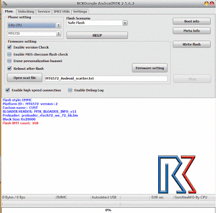
Task: Close the NCKDongle window using the red button
Action: point(212,3)
